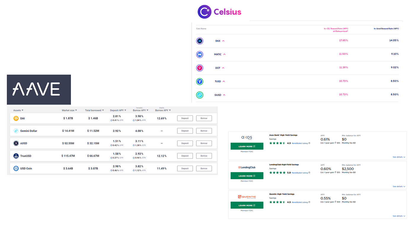Click the info icon beside LendingClub NerdWallet rating

pos(309,173)
